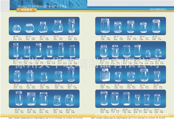Click the NO. 184 tall bottle image
This screenshot has height=122, width=174.
click(x=71, y=74)
